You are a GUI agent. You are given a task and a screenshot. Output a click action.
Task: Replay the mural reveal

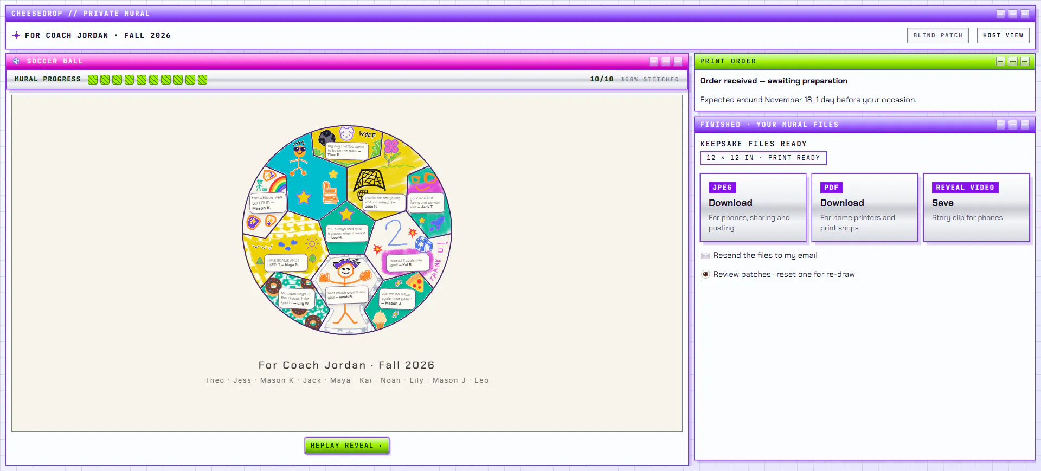pyautogui.click(x=346, y=446)
